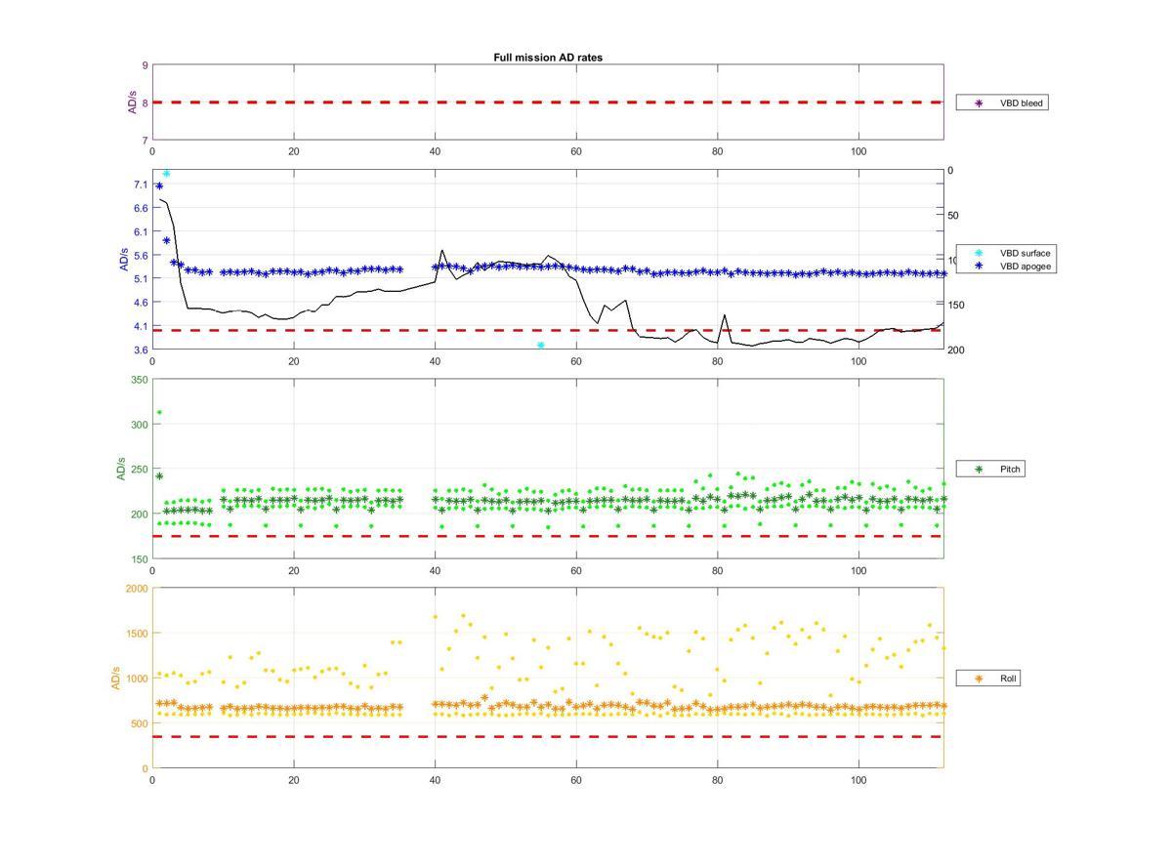This screenshot has height=864, width=1172.
Task: Click the 9 tick on VBD bleed axis
Action: click(x=145, y=65)
